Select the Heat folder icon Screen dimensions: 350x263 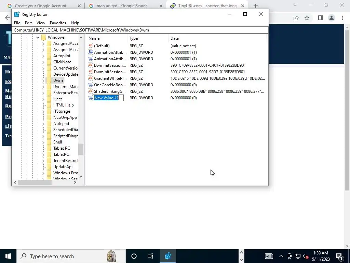[49, 99]
